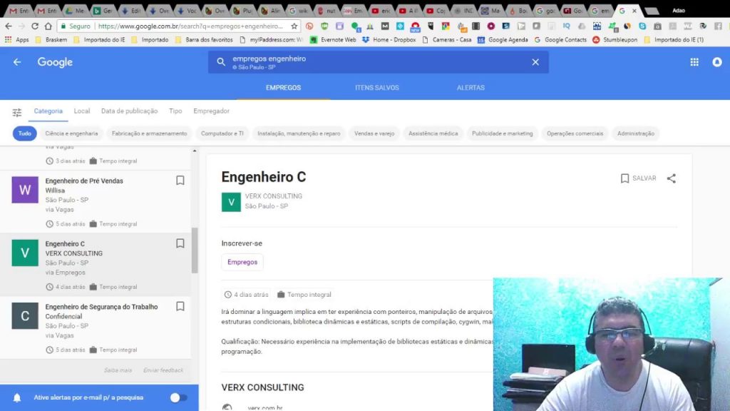
Task: Open the Saiba mais link
Action: tap(118, 370)
